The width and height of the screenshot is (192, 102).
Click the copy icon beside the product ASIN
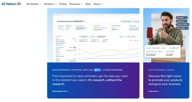[x=86, y=21]
